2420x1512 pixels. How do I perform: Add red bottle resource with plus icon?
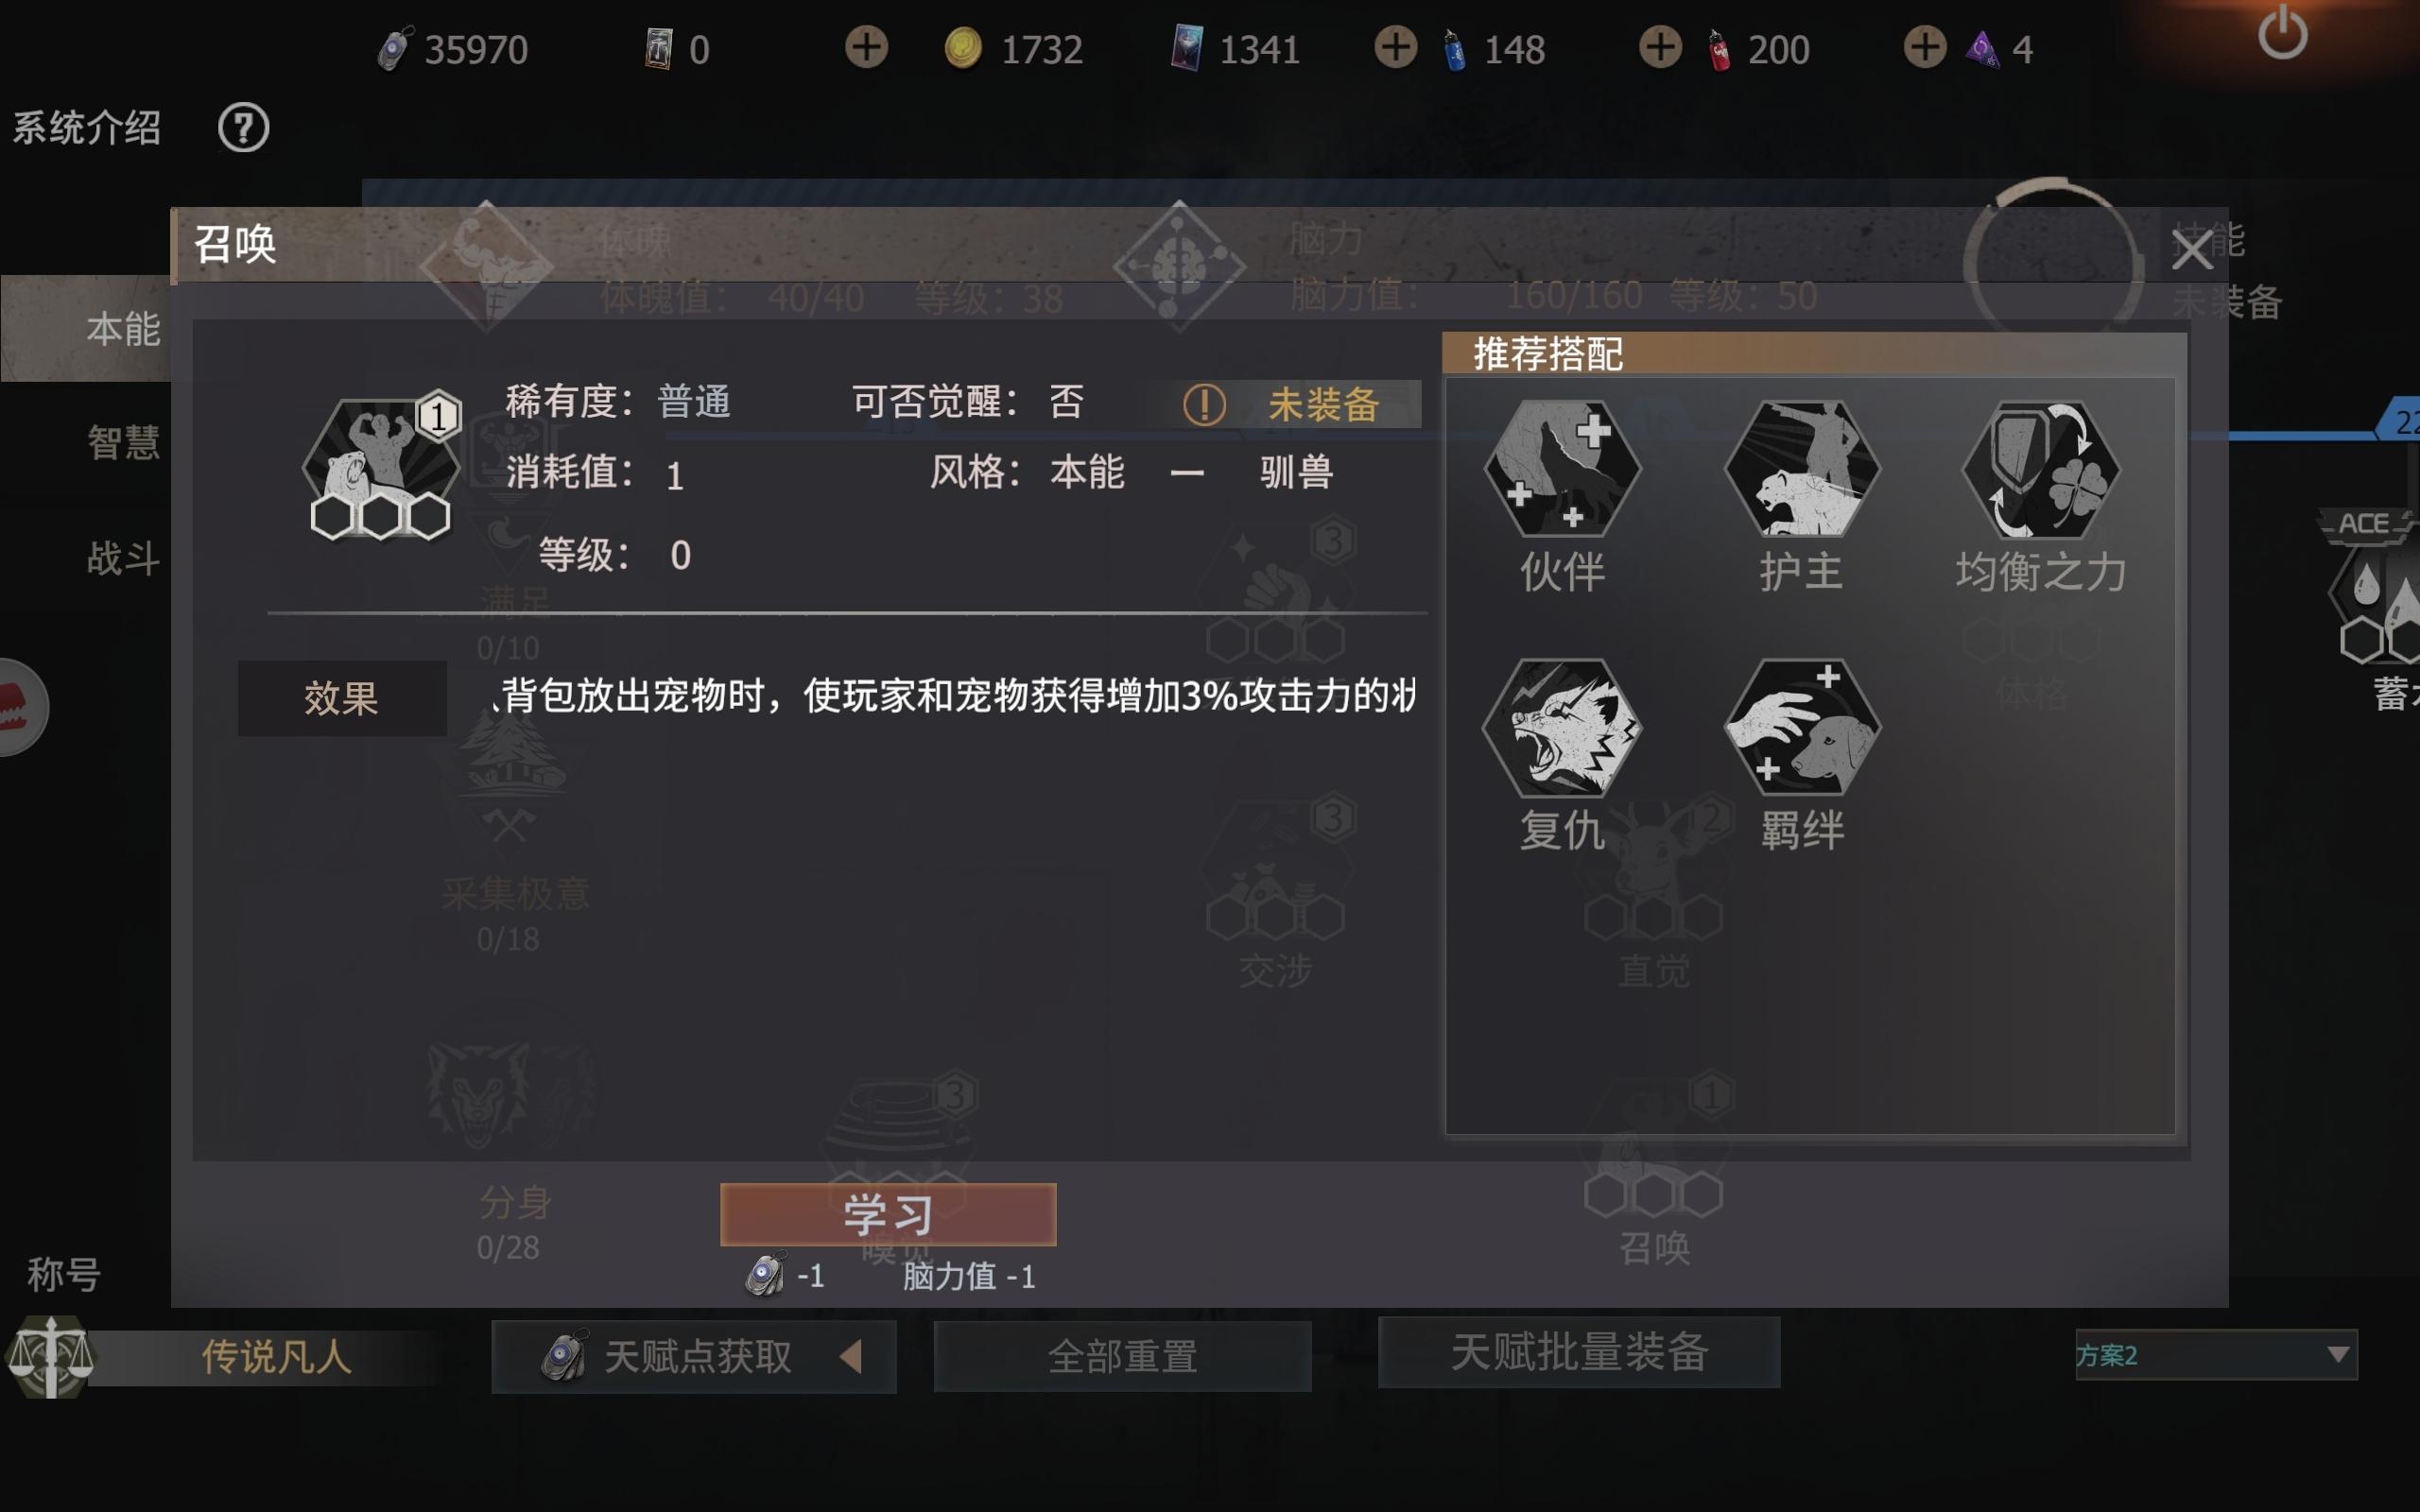[1660, 47]
